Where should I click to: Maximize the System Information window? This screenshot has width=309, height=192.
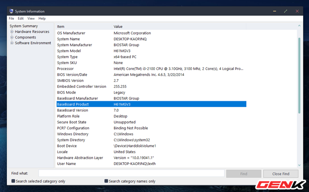[285, 11]
